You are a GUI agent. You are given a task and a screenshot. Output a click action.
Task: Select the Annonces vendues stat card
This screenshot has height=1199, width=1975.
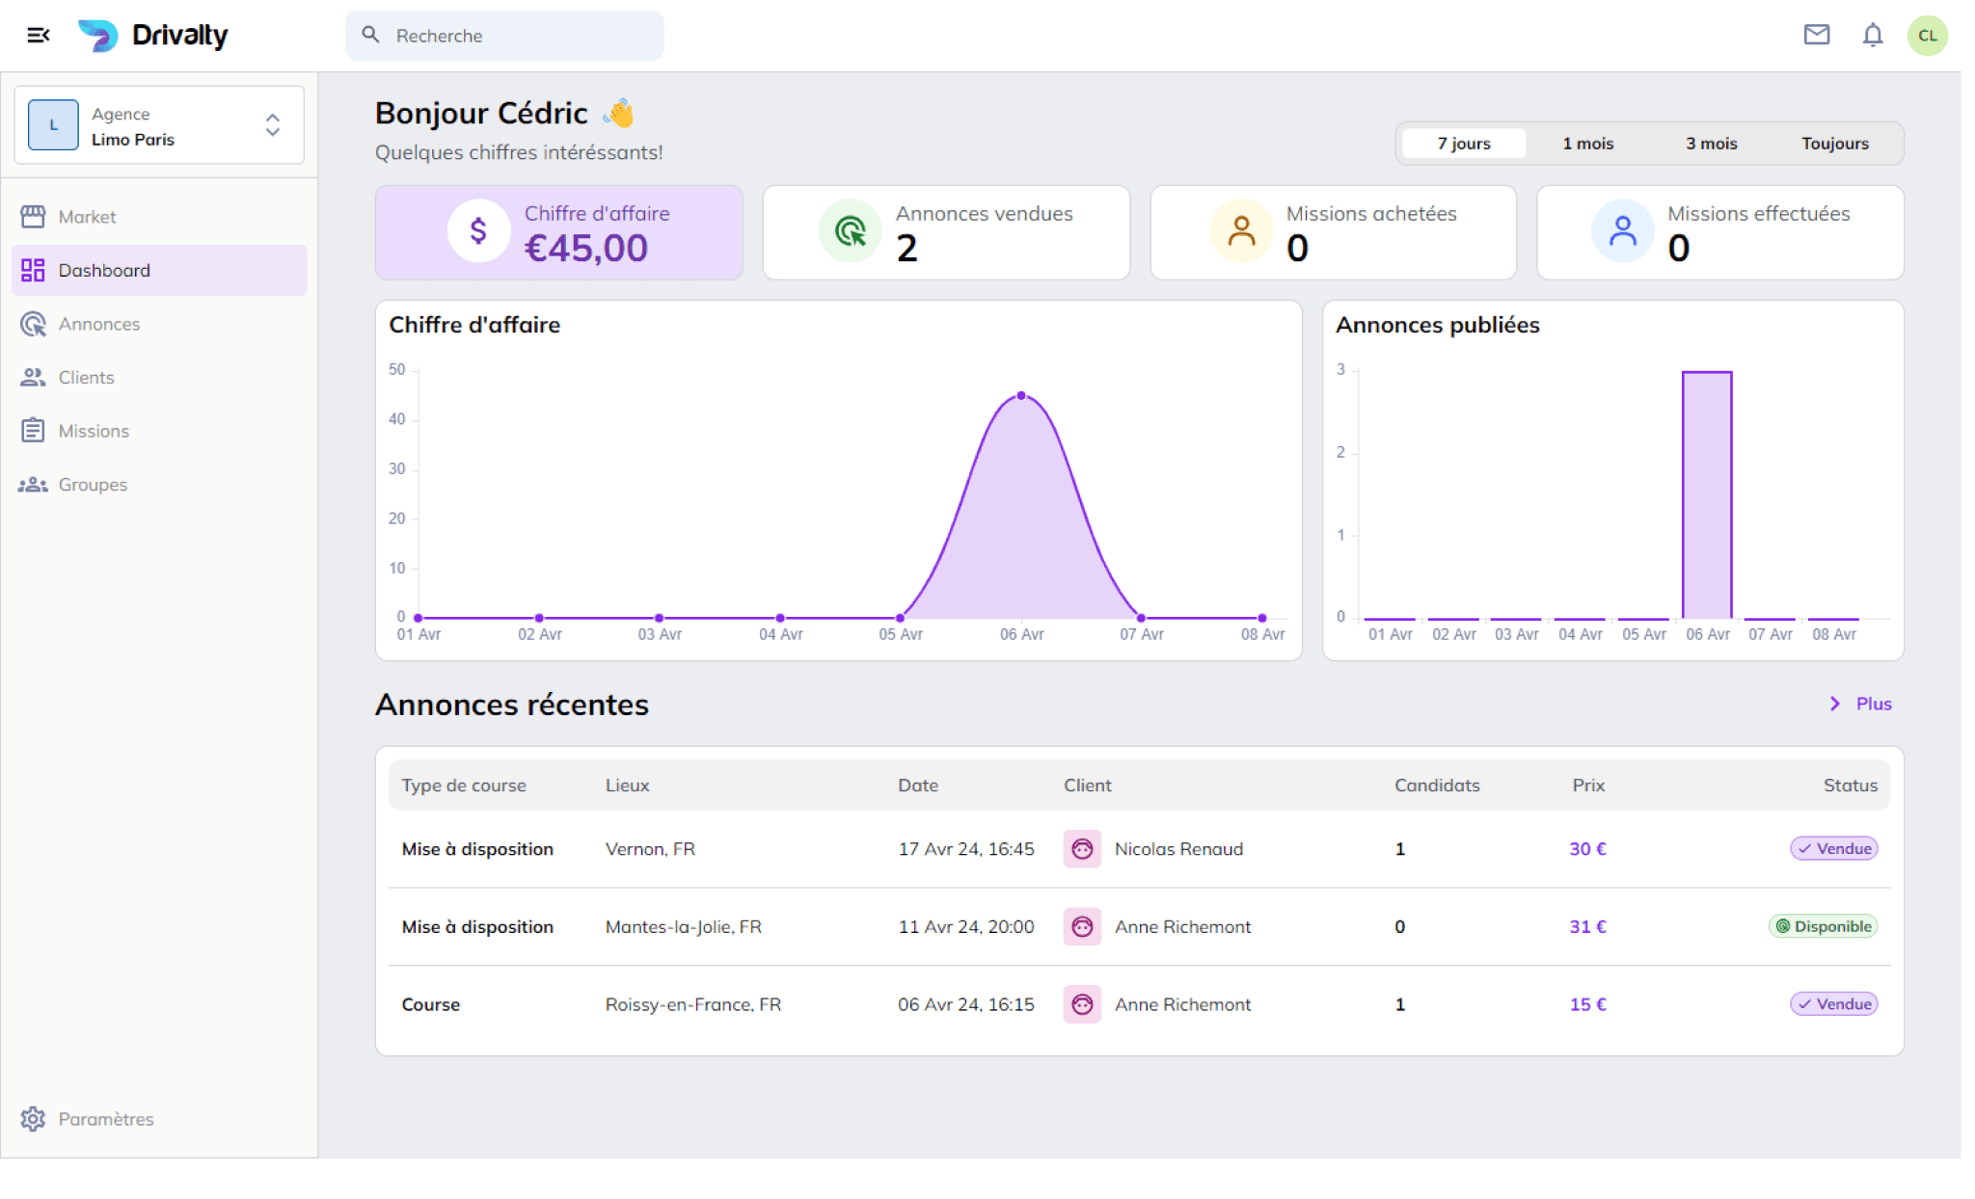pyautogui.click(x=946, y=232)
